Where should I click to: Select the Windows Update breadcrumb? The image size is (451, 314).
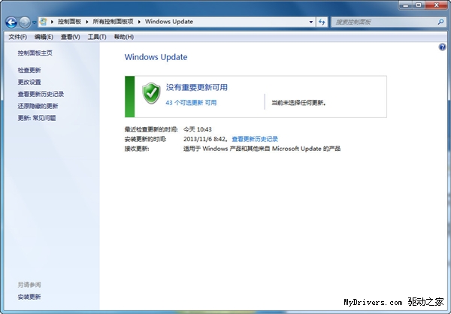(x=169, y=22)
